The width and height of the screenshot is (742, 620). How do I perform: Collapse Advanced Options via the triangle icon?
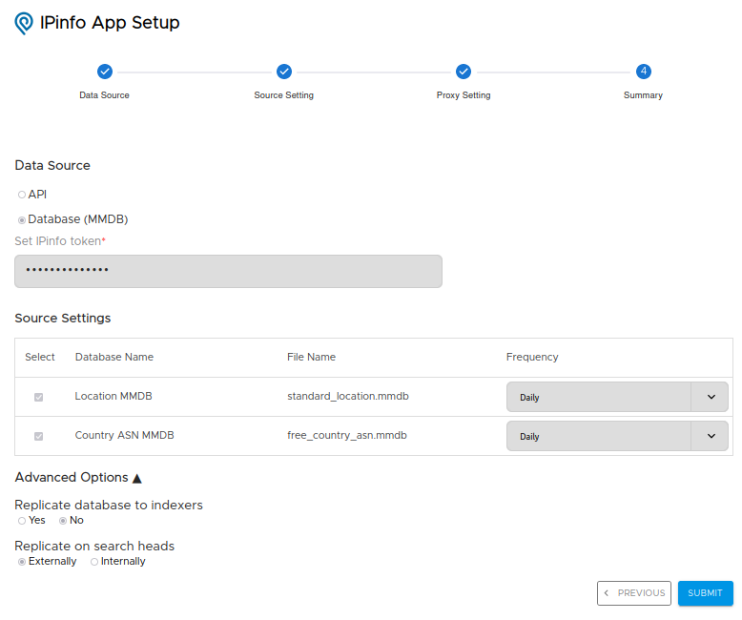click(137, 479)
